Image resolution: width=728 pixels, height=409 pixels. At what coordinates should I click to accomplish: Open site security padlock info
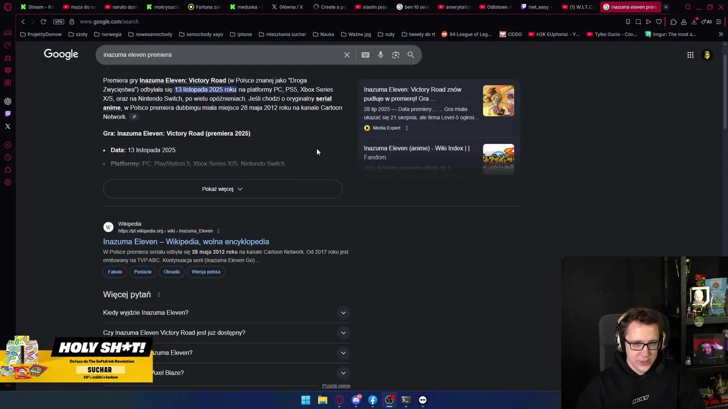[x=72, y=22]
